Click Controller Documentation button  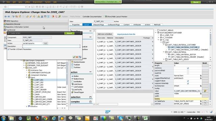pyautogui.click(x=92, y=16)
